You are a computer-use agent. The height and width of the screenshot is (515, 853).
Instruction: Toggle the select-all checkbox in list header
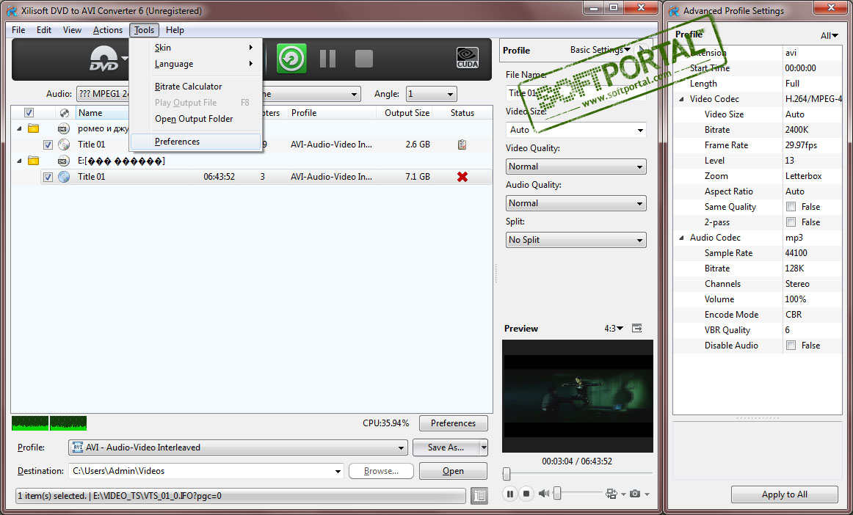[29, 112]
